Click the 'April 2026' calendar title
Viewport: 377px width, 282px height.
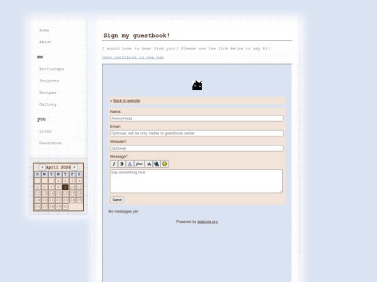[58, 167]
